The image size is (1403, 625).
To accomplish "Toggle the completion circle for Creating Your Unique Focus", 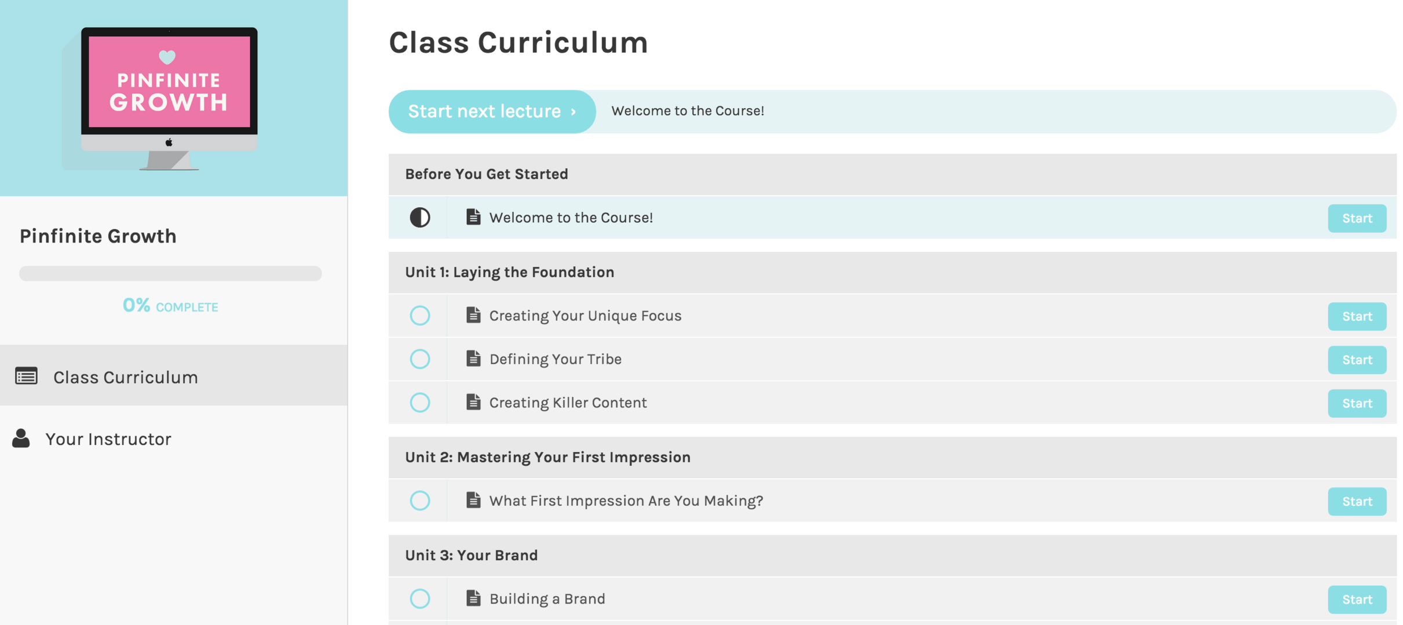I will (x=419, y=315).
